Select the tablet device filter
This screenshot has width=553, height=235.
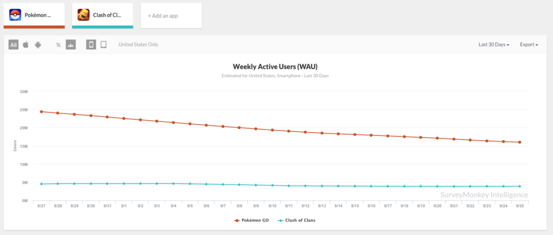[x=103, y=45]
